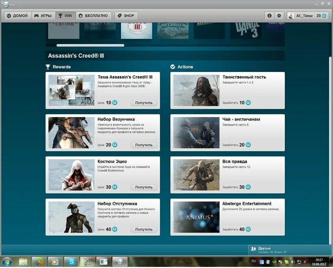The image size is (333, 268).
Task: Open Тема Assassin's Creed III reward image
Action: click(x=71, y=90)
